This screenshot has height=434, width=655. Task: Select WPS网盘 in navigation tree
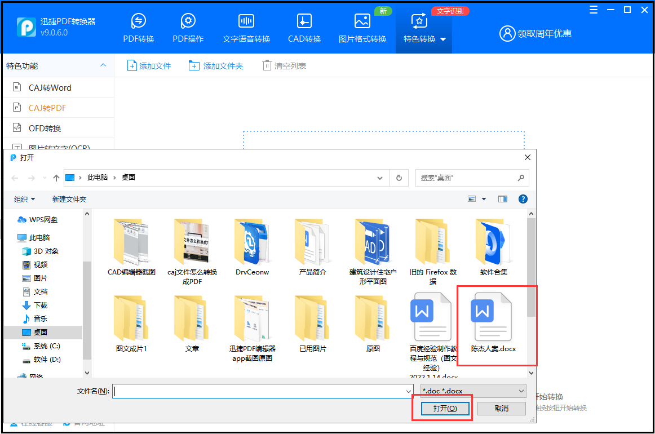[x=38, y=220]
